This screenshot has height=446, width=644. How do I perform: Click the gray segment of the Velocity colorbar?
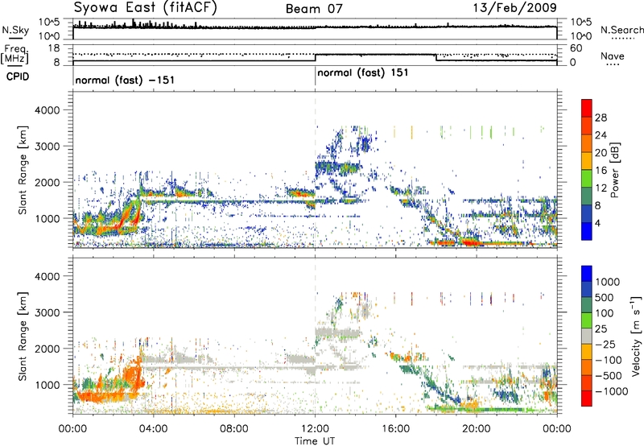pos(587,336)
